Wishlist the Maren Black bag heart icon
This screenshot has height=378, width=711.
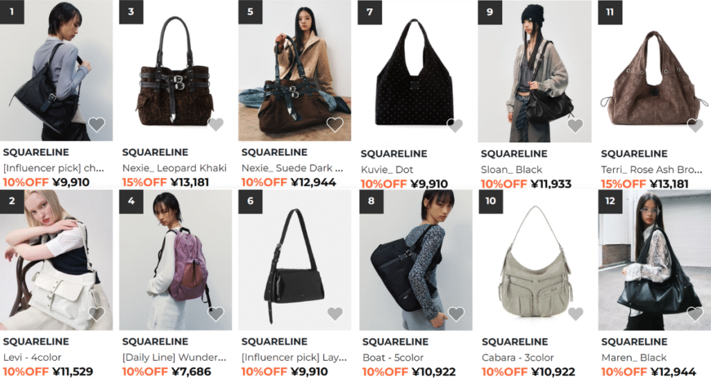[694, 313]
